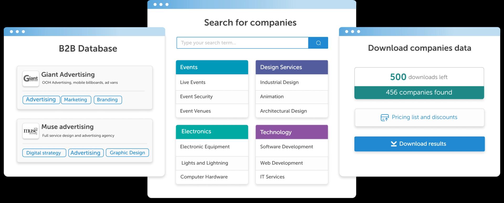This screenshot has width=504, height=203.
Task: Click the Giant Advertising logo thumbnail
Action: point(31,78)
